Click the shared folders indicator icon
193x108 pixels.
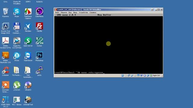[135, 75]
